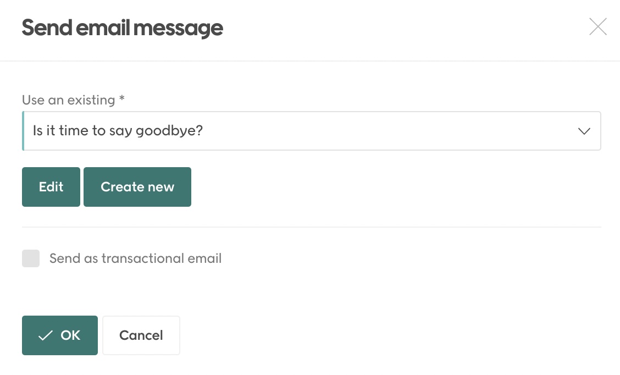Click the checkmark icon inside OK button

[x=46, y=335]
